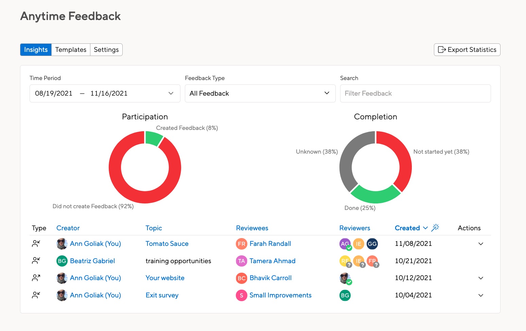526x331 pixels.
Task: Click reviewer avatar GG on Tomato Sauce row
Action: pos(372,244)
